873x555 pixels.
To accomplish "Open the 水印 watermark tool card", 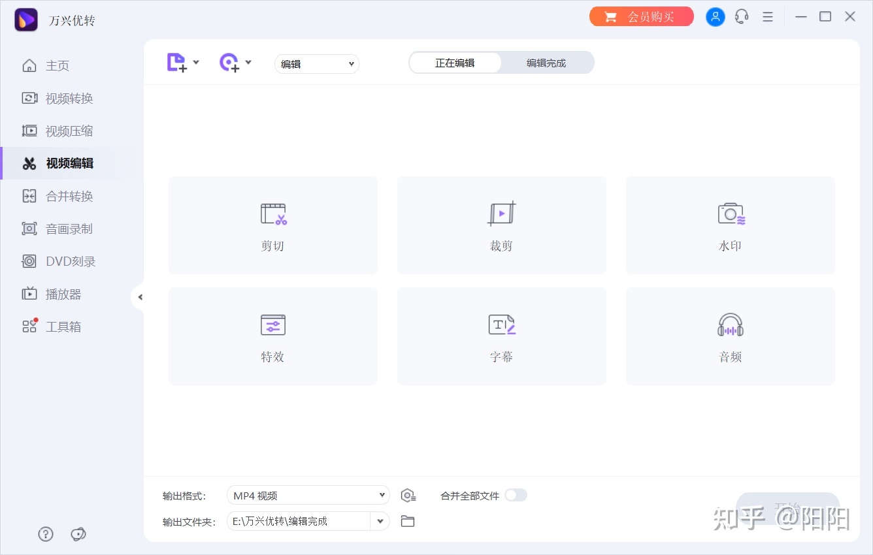I will pyautogui.click(x=731, y=225).
